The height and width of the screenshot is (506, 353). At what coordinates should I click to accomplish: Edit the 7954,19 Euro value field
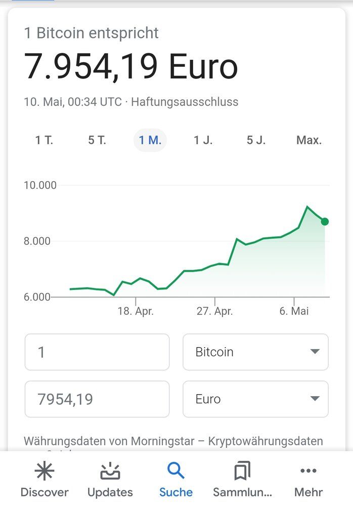point(97,399)
